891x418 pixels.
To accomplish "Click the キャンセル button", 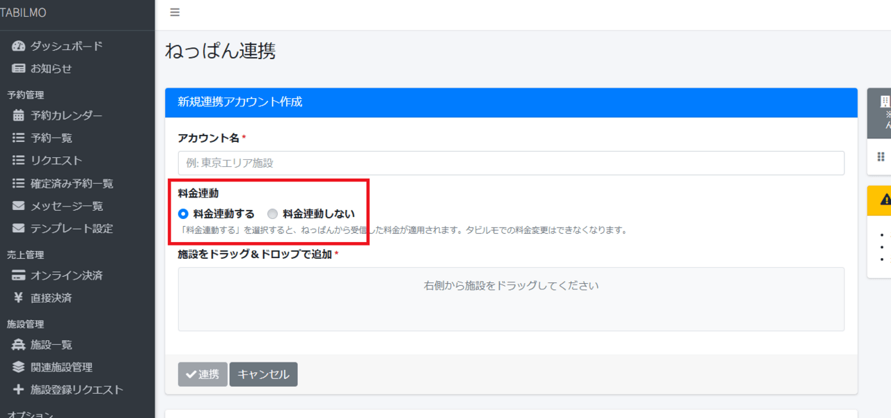I will point(263,374).
